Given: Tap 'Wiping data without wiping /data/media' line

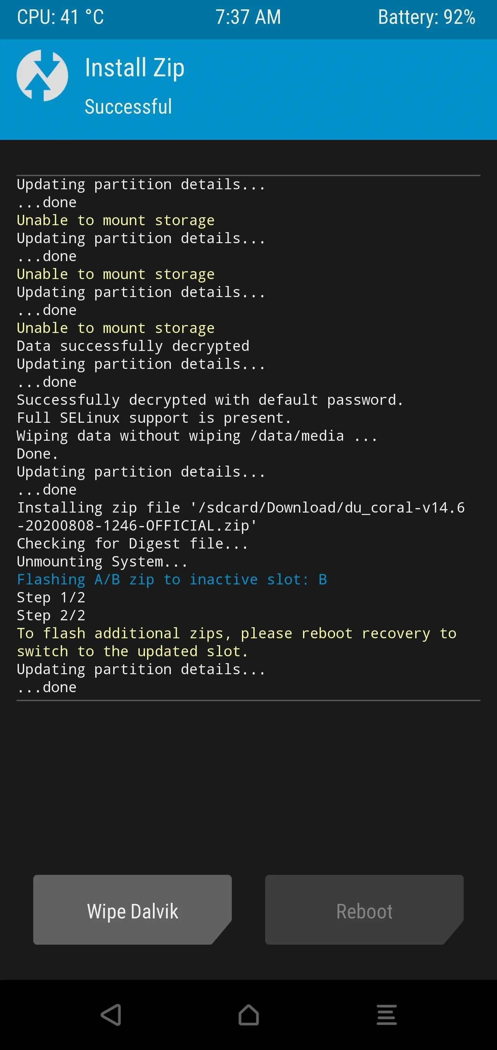Looking at the screenshot, I should pos(197,436).
